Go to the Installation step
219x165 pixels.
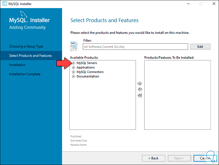(x=17, y=65)
